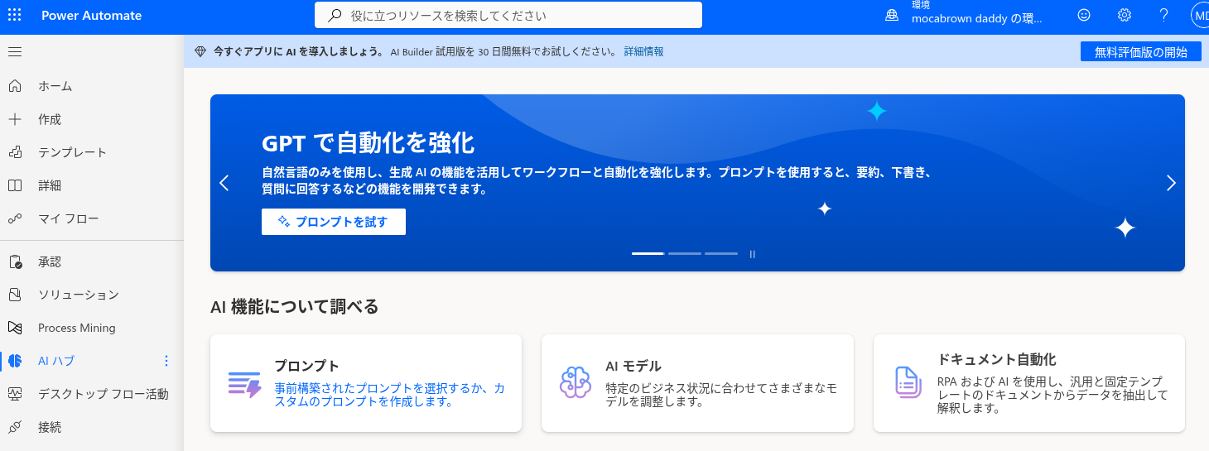Select the first carousel slide indicator
This screenshot has height=451, width=1209.
[x=648, y=253]
